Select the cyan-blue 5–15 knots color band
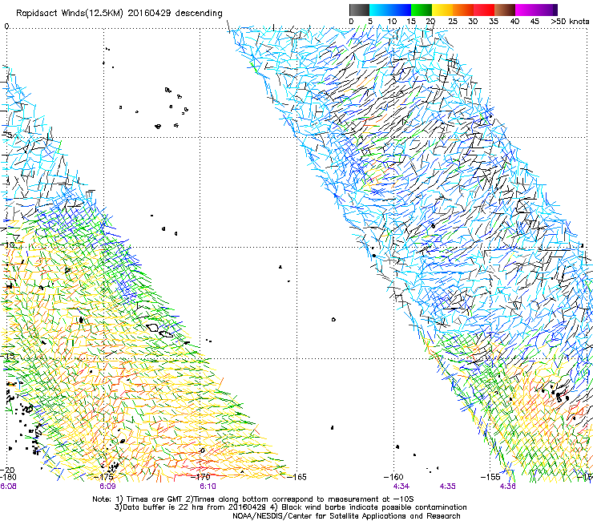Image resolution: width=593 pixels, height=521 pixels. [x=390, y=10]
